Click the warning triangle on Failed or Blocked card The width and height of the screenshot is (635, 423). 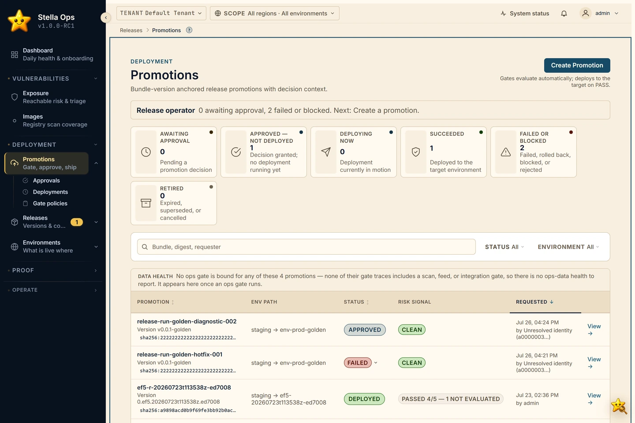coord(506,152)
